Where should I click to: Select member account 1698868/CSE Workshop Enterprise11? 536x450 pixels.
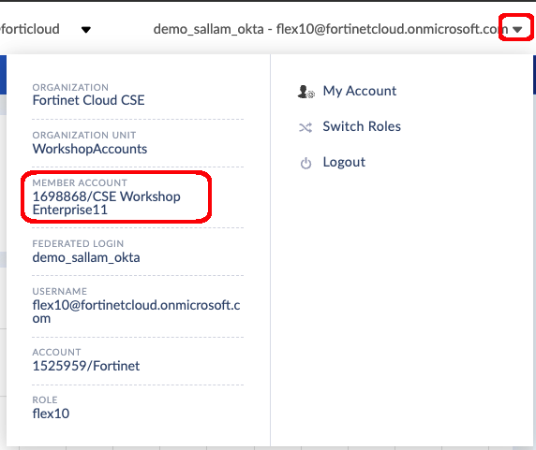pos(106,203)
